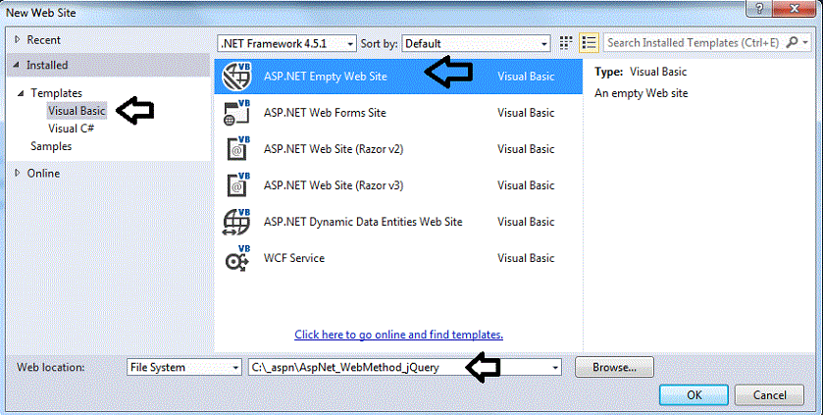Click the Browse... button
The width and height of the screenshot is (823, 415).
click(x=614, y=367)
